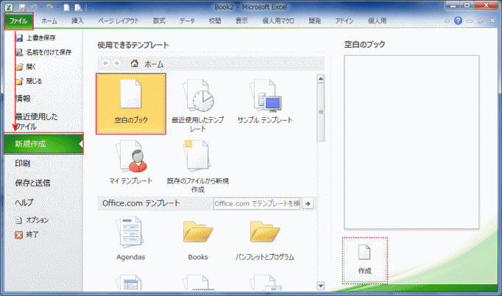Switch to the 開発 ribbon tab

tap(315, 21)
